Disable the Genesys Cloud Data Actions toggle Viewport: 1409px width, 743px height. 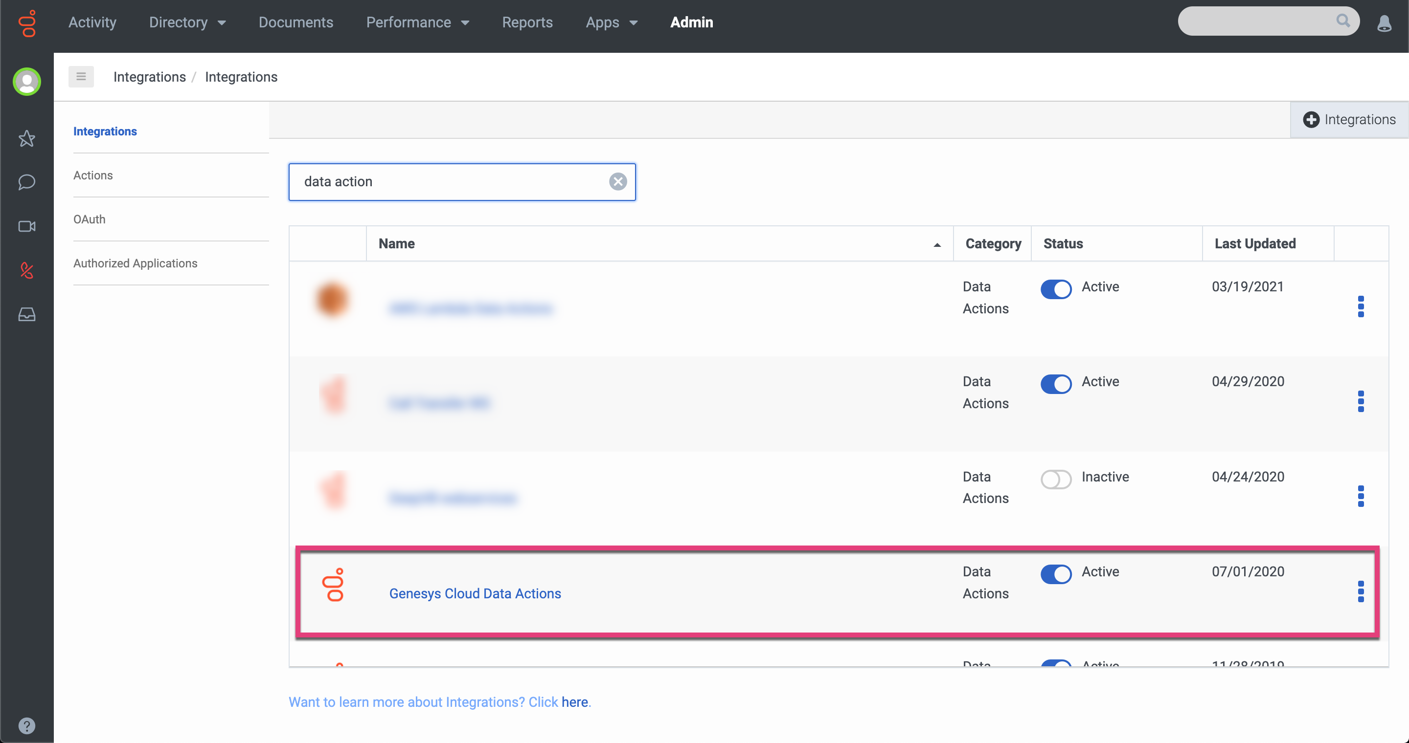pos(1055,574)
